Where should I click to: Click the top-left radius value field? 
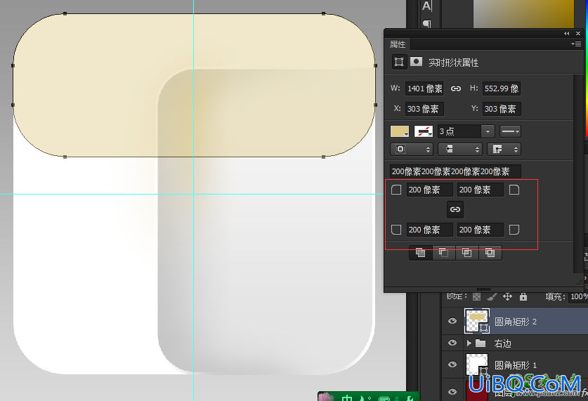tap(430, 190)
